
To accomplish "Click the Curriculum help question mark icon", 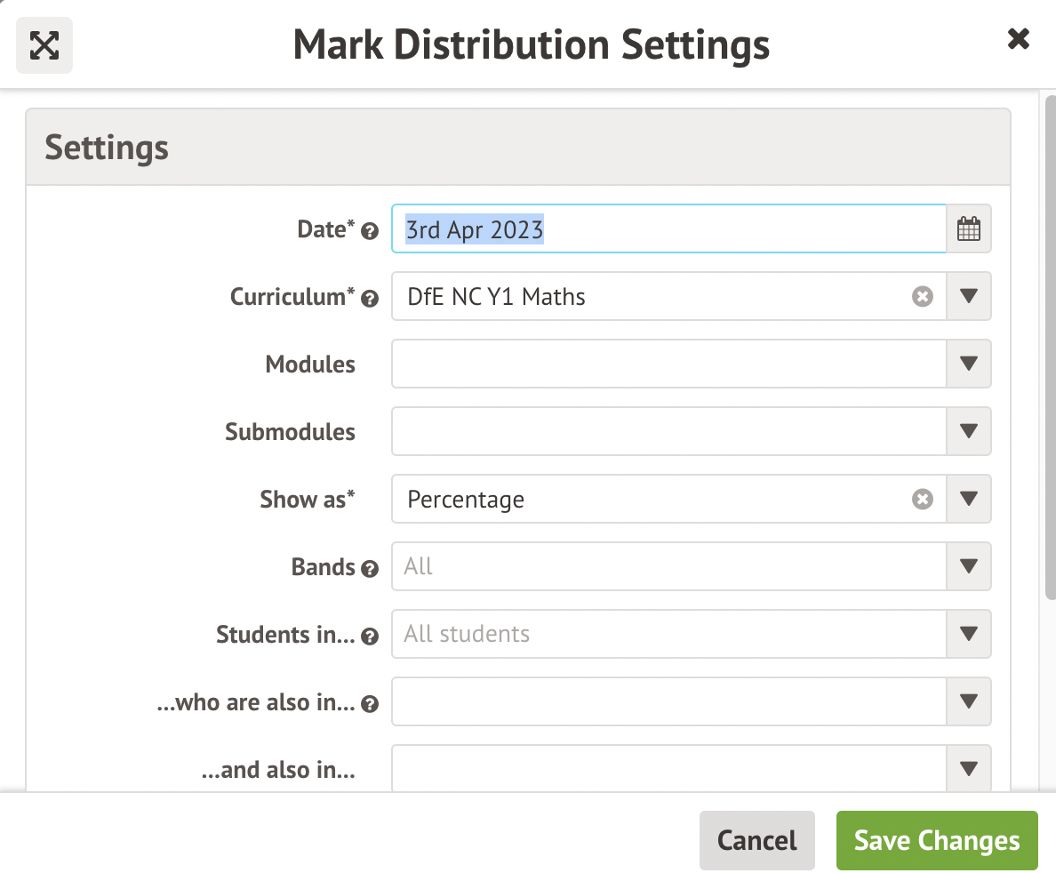I will pos(371,299).
